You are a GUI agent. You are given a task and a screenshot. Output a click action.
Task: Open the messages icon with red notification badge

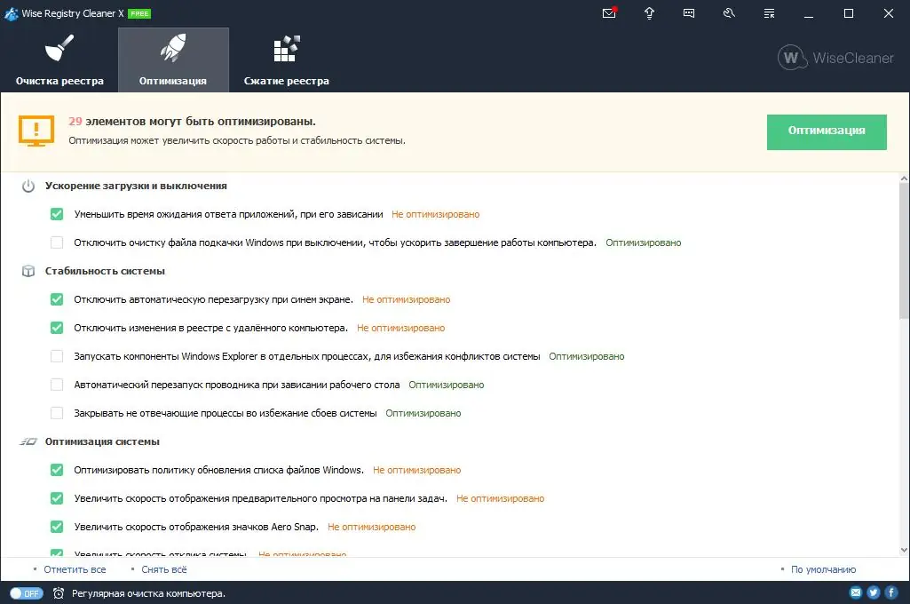(x=609, y=13)
